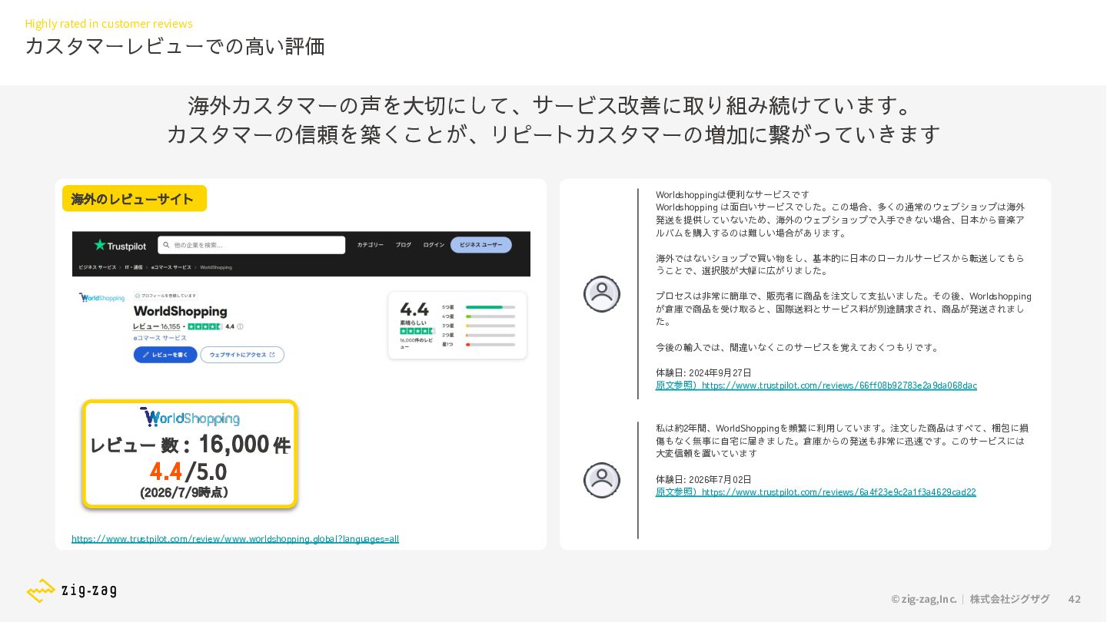
Task: Click the green stars under 素晴らしい
Action: [x=417, y=331]
